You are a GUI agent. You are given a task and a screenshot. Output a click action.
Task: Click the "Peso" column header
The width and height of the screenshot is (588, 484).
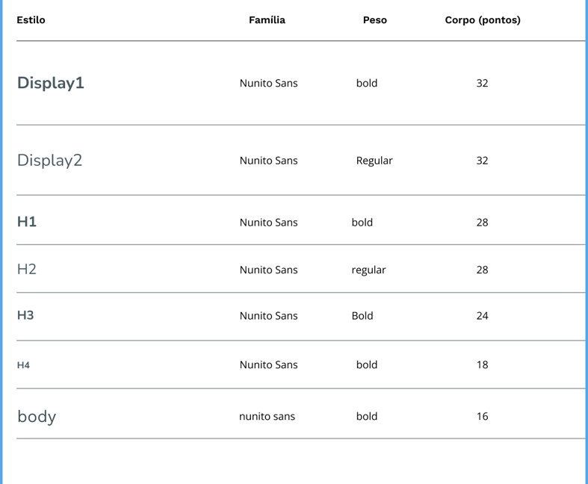point(374,20)
